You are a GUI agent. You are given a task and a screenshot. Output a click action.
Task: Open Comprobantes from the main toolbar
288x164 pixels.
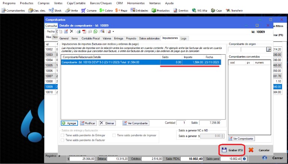click(x=13, y=10)
